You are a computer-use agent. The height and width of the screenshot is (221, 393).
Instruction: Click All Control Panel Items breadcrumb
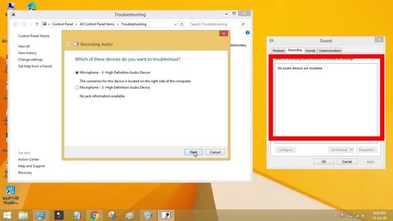pos(97,25)
